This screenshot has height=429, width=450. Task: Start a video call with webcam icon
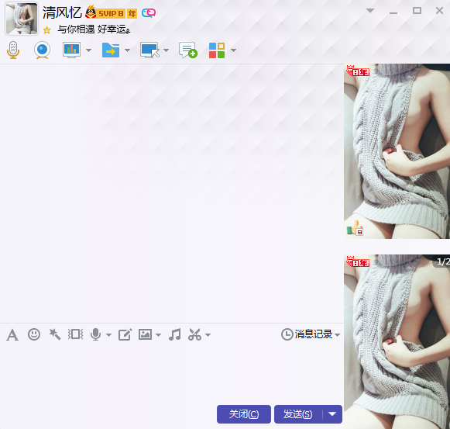42,50
